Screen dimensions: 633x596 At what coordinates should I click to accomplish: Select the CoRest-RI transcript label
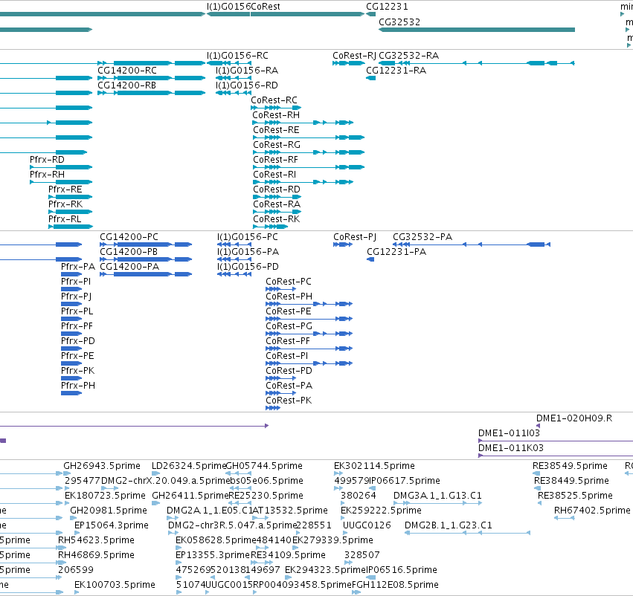tap(274, 175)
